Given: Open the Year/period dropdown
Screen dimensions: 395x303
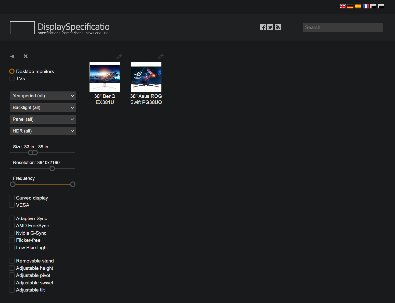Looking at the screenshot, I should [43, 96].
